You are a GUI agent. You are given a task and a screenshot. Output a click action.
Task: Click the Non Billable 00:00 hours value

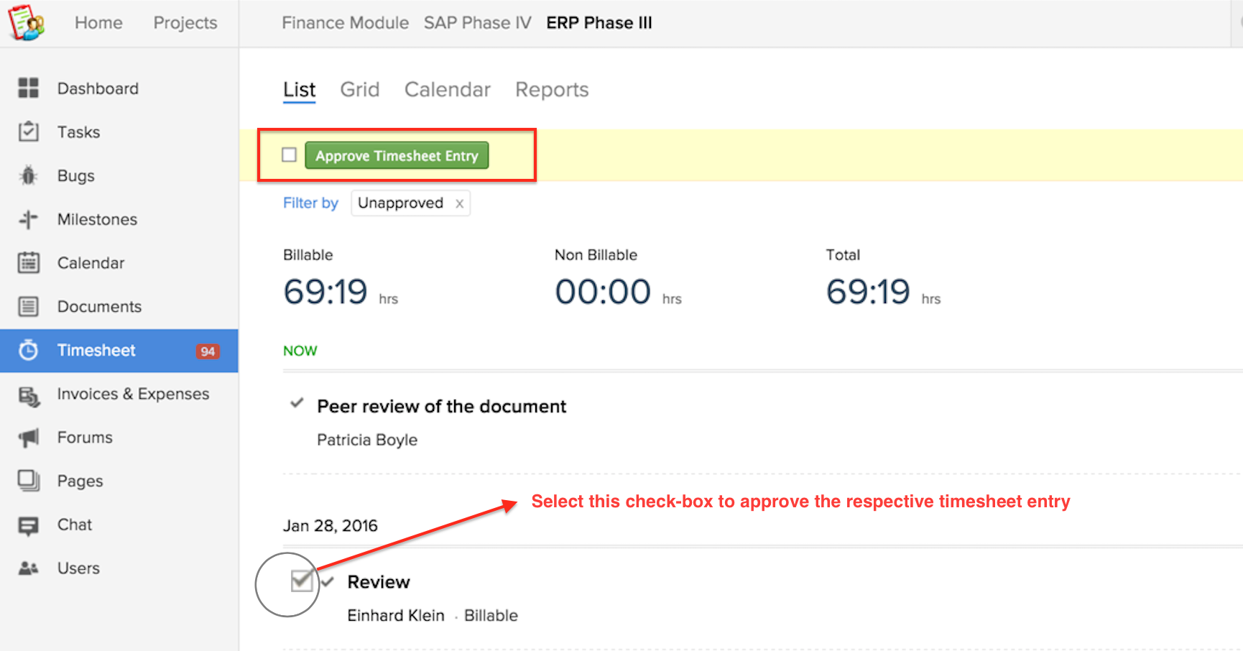(603, 292)
